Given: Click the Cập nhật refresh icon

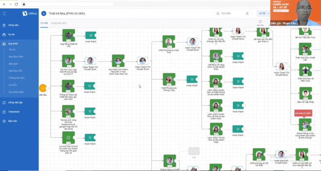Looking at the screenshot, I should pos(260,22).
